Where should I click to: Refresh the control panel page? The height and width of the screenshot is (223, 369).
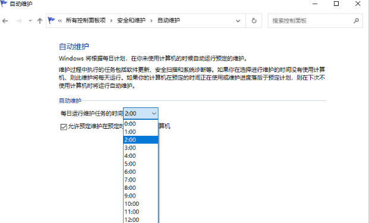click(254, 21)
